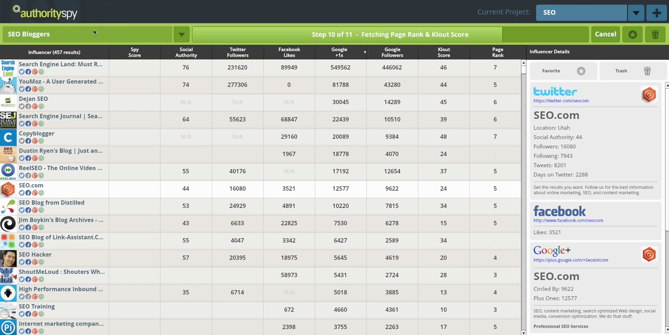Select the YouMoz robot thumbnail
This screenshot has width=669, height=335.
pos(8,85)
